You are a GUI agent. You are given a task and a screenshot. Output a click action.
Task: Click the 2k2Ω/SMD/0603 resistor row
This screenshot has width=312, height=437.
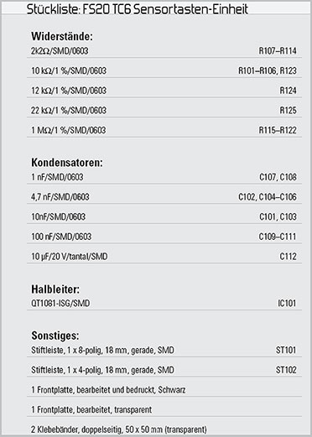[164, 51]
